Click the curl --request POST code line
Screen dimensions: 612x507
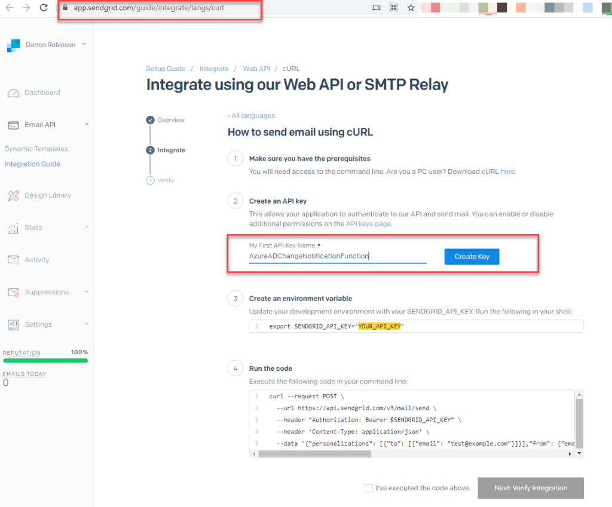307,397
